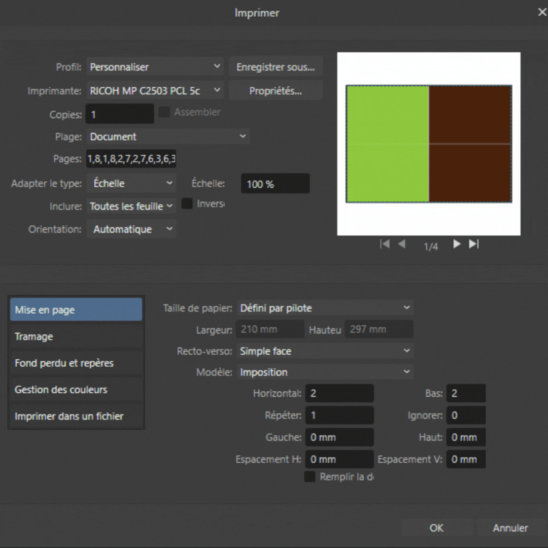Click the Annuler button

[x=510, y=528]
